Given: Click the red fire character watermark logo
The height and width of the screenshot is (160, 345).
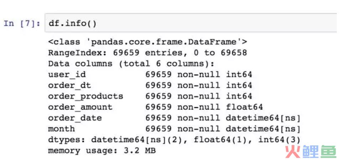Looking at the screenshot, I should tap(293, 151).
